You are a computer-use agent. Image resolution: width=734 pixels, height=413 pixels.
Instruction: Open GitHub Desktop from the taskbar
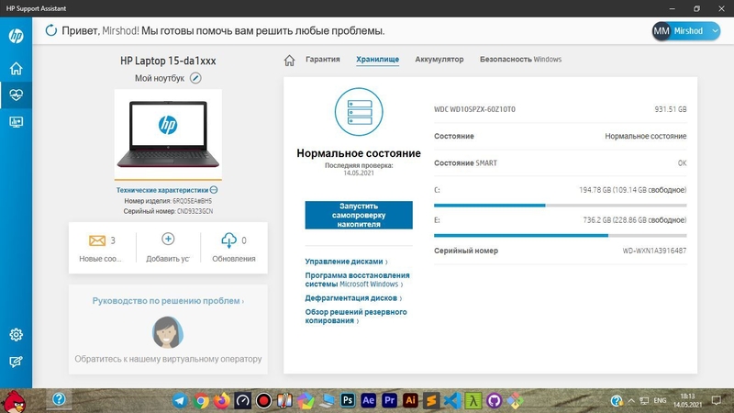point(494,401)
